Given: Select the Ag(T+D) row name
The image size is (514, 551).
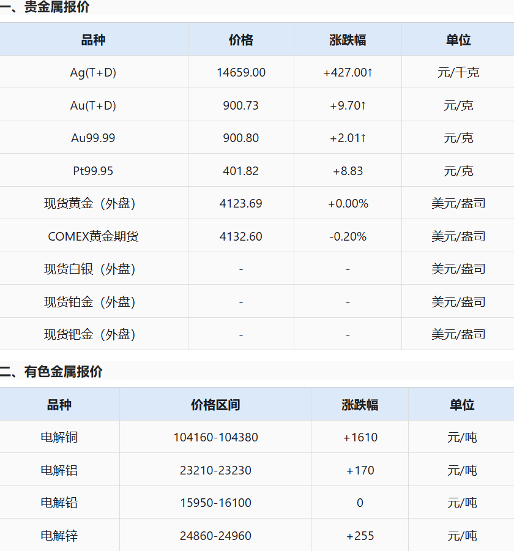Looking at the screenshot, I should [x=93, y=72].
